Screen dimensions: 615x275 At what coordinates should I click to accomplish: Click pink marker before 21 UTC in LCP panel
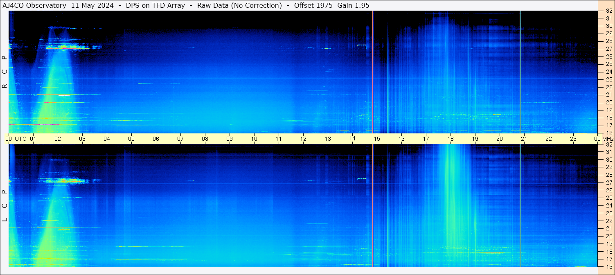pyautogui.click(x=520, y=205)
